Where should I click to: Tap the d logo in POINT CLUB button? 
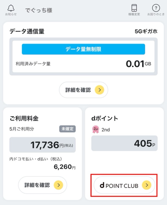pos(102,185)
